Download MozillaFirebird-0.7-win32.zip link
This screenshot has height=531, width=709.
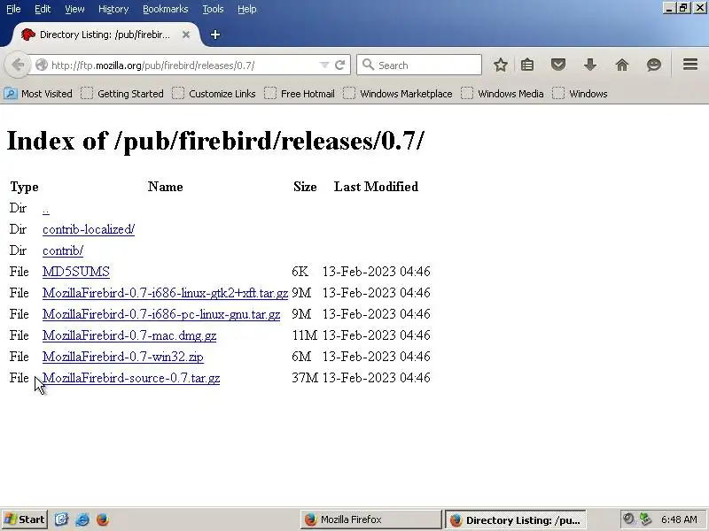click(123, 357)
